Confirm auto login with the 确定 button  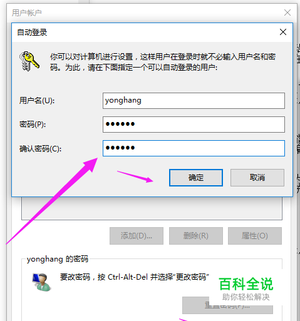(196, 178)
